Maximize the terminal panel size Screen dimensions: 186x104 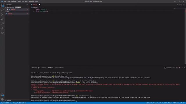[x=182, y=68]
